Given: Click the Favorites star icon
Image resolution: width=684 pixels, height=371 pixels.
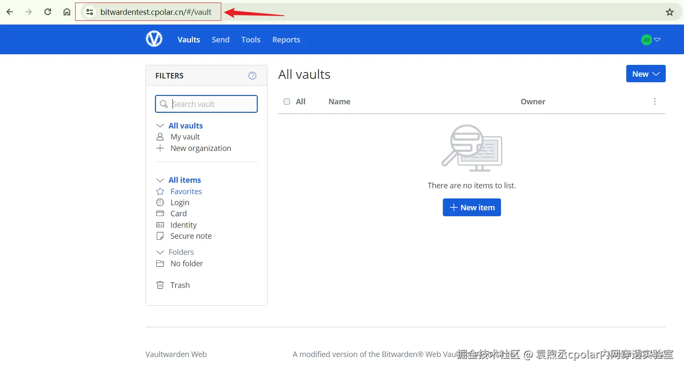Looking at the screenshot, I should (160, 191).
